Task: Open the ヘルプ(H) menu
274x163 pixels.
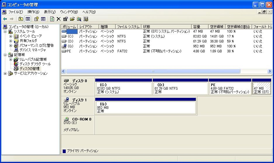Action: [x=89, y=12]
